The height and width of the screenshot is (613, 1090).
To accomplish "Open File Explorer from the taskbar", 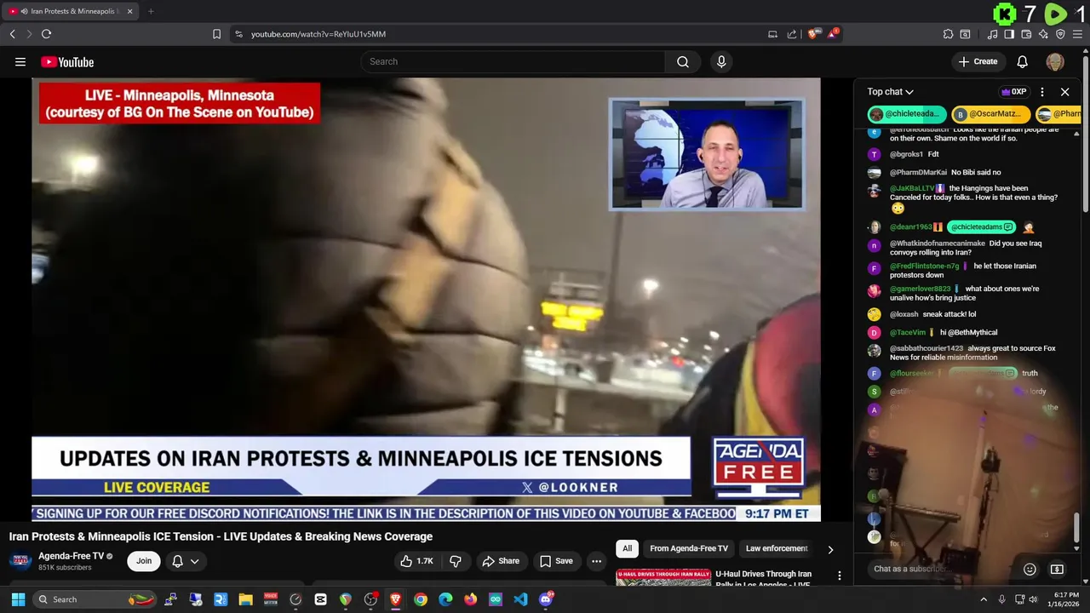I will tap(245, 599).
